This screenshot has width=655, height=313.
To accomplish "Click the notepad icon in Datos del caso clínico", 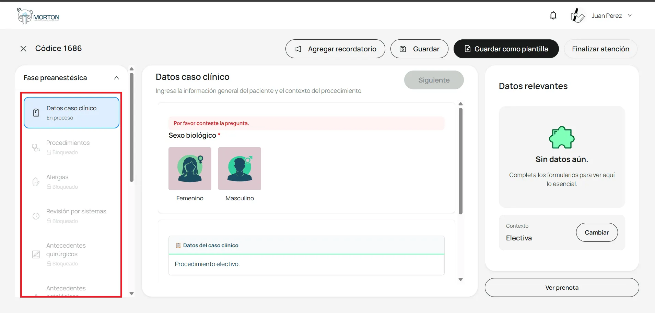I will [178, 246].
